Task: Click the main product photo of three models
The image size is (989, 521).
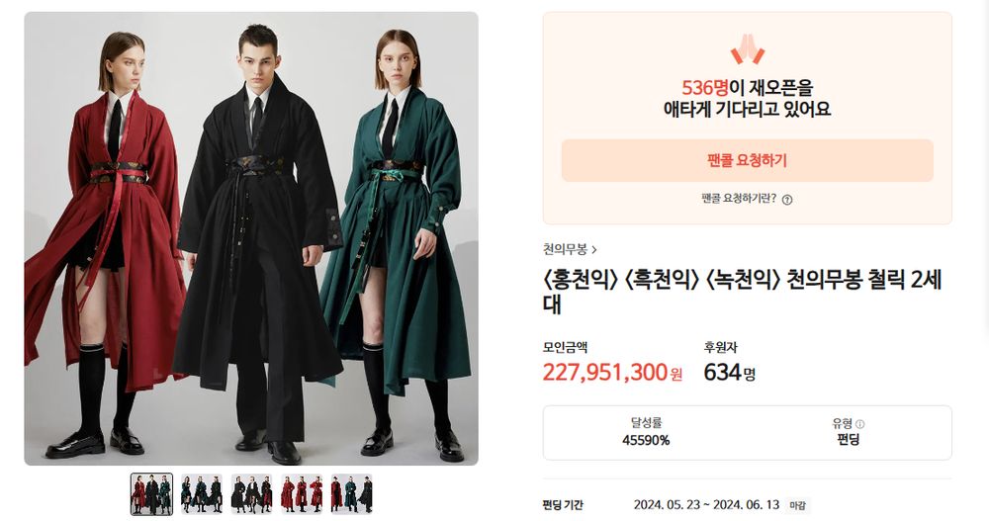Action: 251,238
